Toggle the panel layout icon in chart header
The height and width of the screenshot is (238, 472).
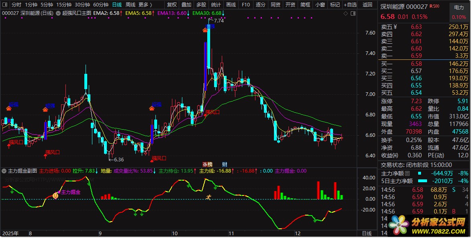point(353,13)
